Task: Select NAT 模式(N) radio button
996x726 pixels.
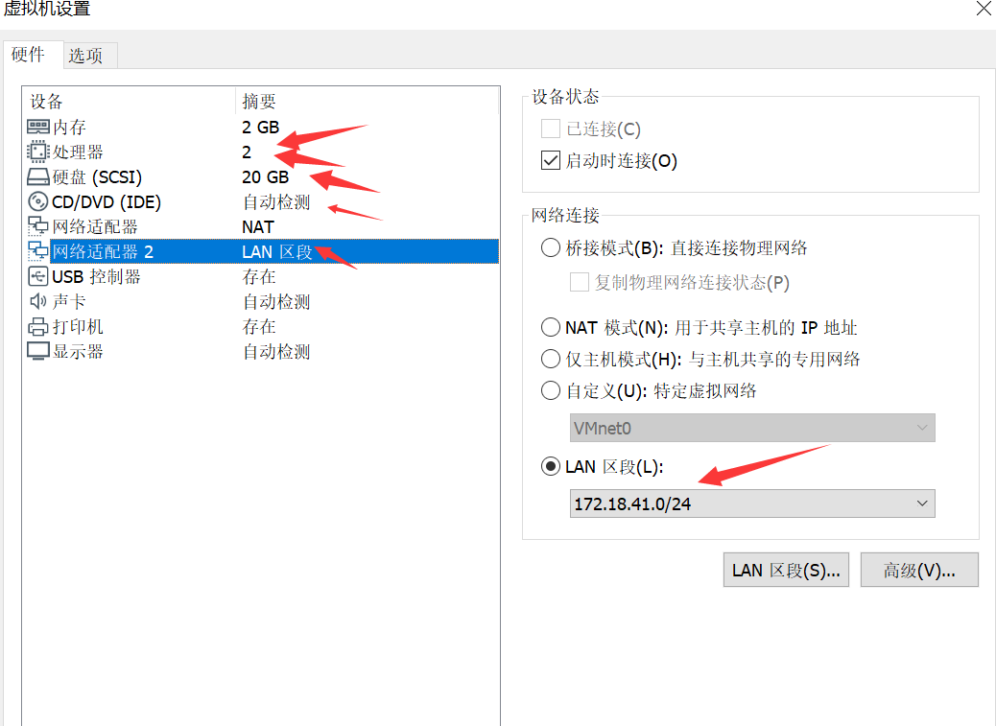Action: 551,327
